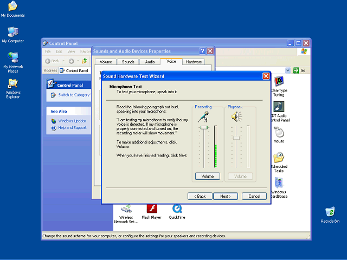Click the Control Panel sidebar header
The image size is (347, 260).
point(69,85)
